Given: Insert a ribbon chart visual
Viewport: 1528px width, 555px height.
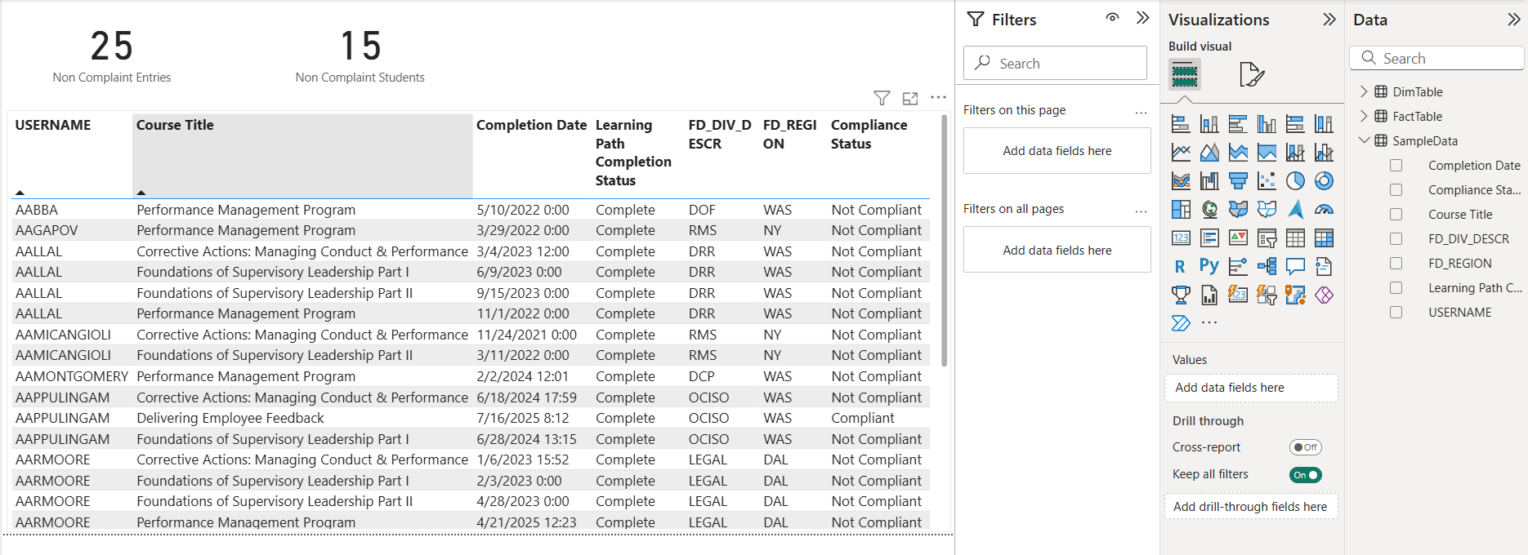Looking at the screenshot, I should (1181, 181).
